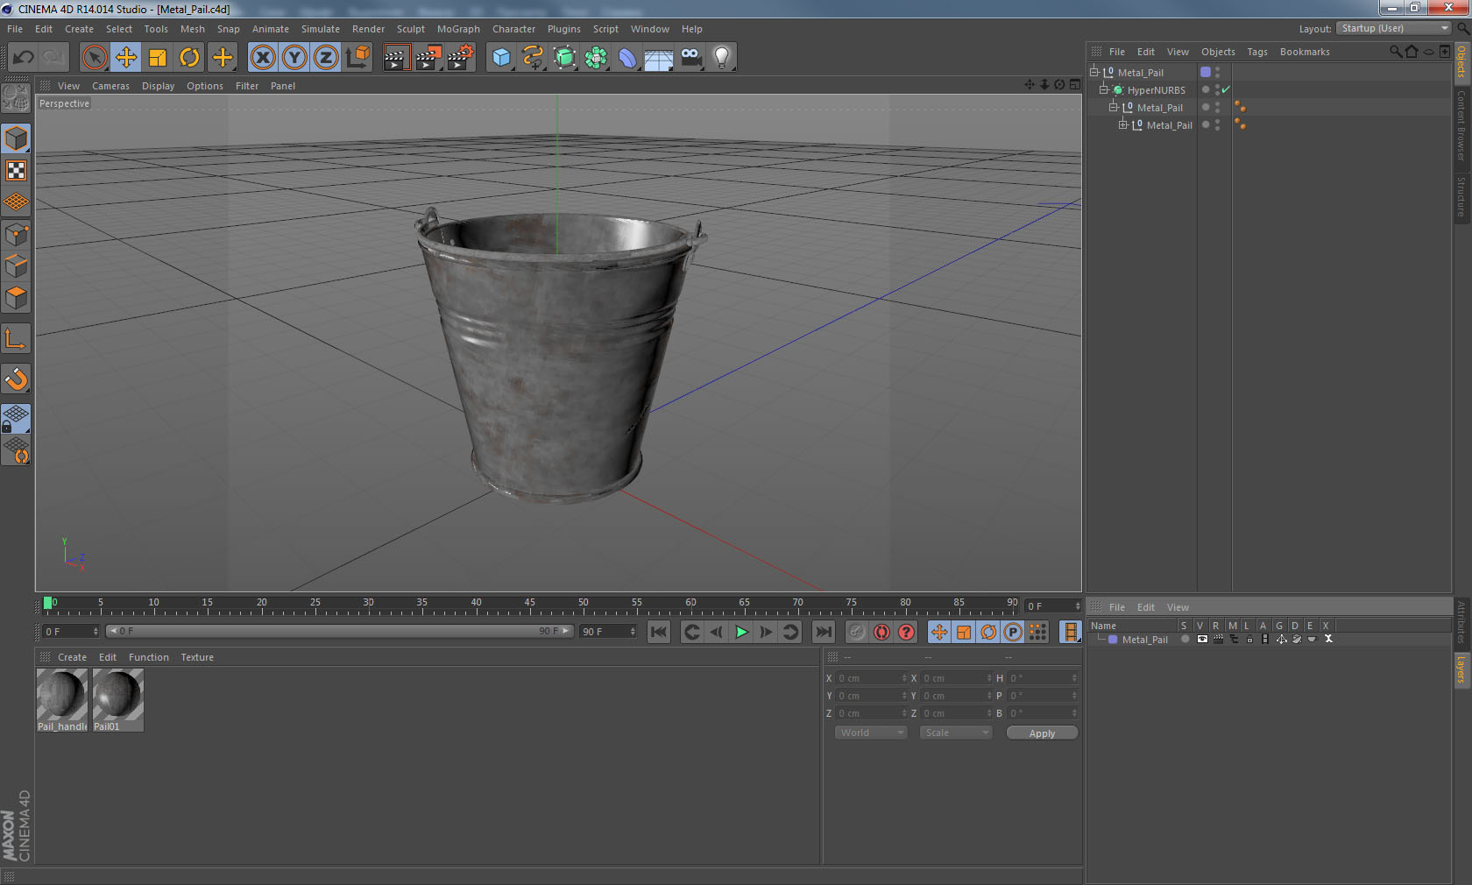Screen dimensions: 1472x885
Task: Open the Simulate menu
Action: [321, 29]
